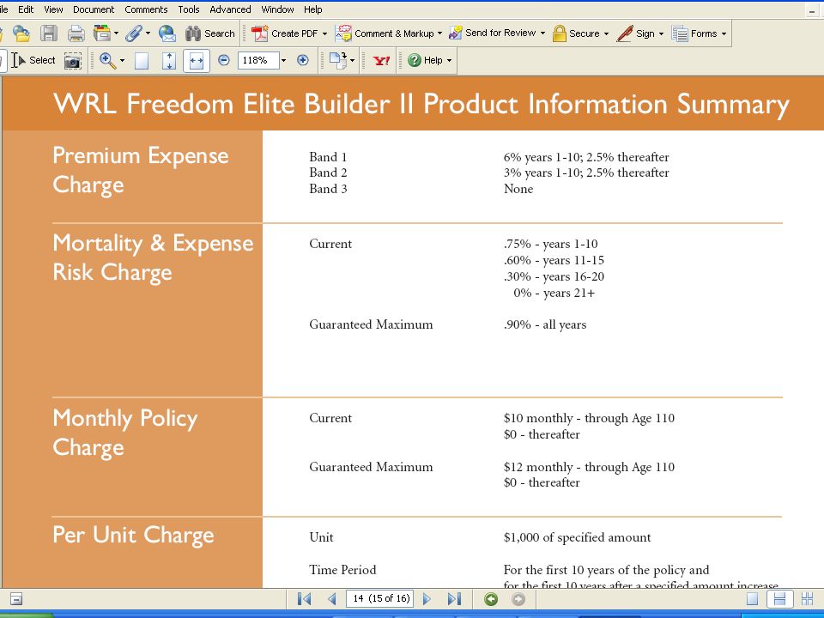The width and height of the screenshot is (824, 618).
Task: Select the Zoom In magnifier tool
Action: [x=107, y=60]
